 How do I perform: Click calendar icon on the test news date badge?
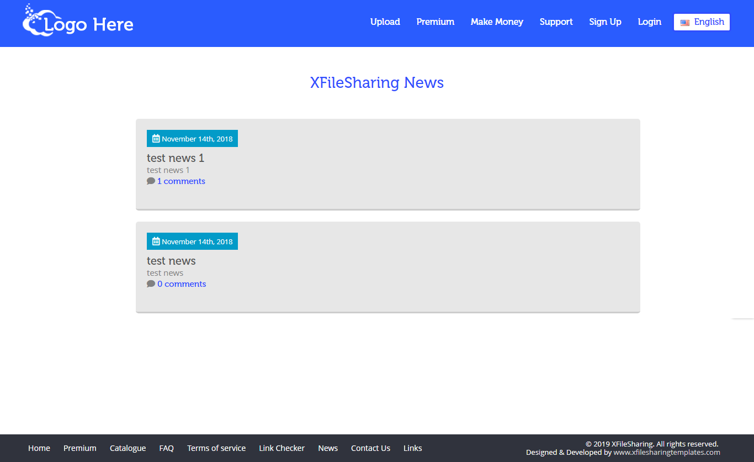pyautogui.click(x=156, y=241)
